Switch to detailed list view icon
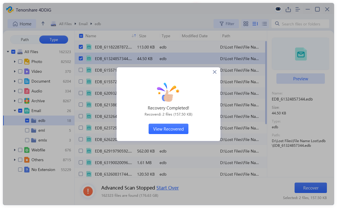The height and width of the screenshot is (208, 337). coord(255,24)
